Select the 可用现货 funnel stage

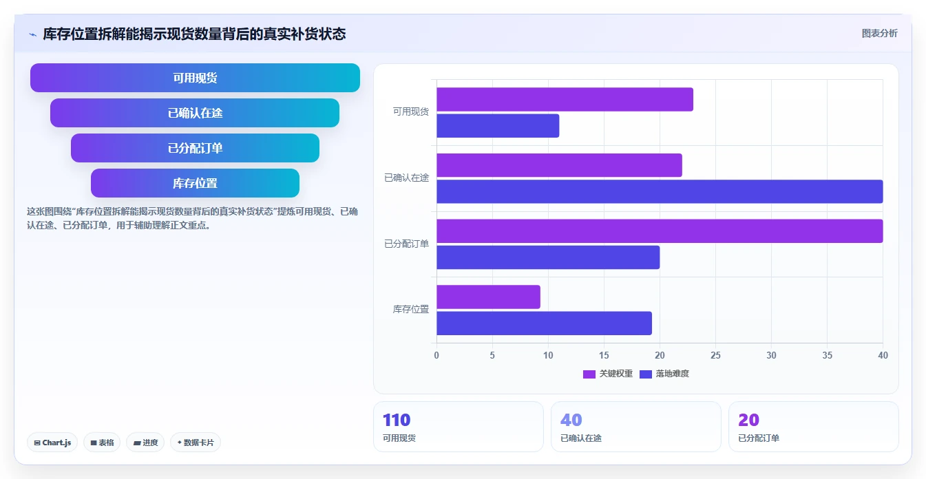pos(195,78)
